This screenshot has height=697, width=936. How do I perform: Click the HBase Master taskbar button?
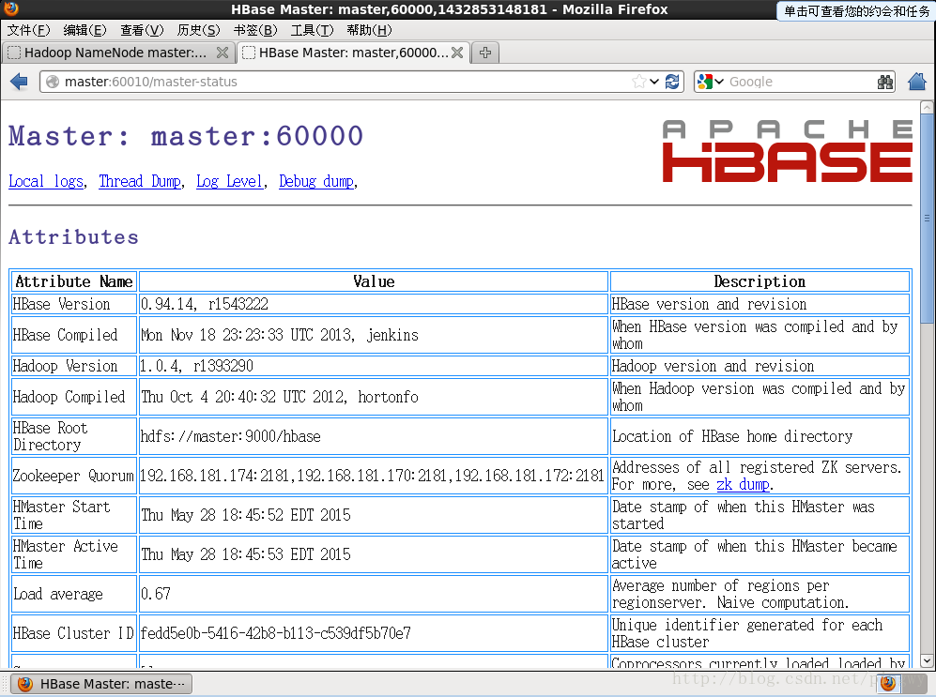click(100, 684)
